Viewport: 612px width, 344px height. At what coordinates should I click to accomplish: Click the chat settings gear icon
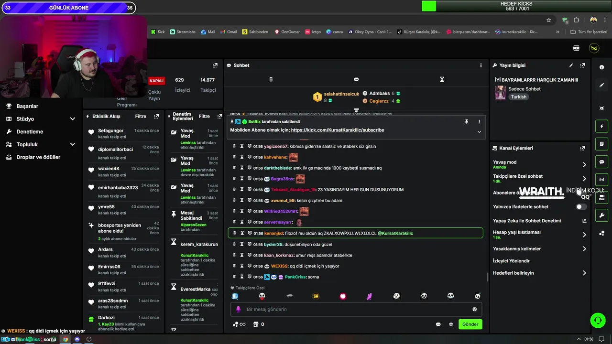click(450, 324)
